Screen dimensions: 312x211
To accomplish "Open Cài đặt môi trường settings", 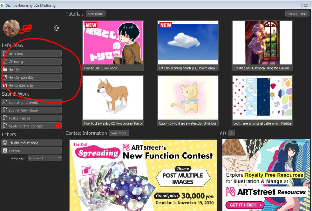I will 31,143.
